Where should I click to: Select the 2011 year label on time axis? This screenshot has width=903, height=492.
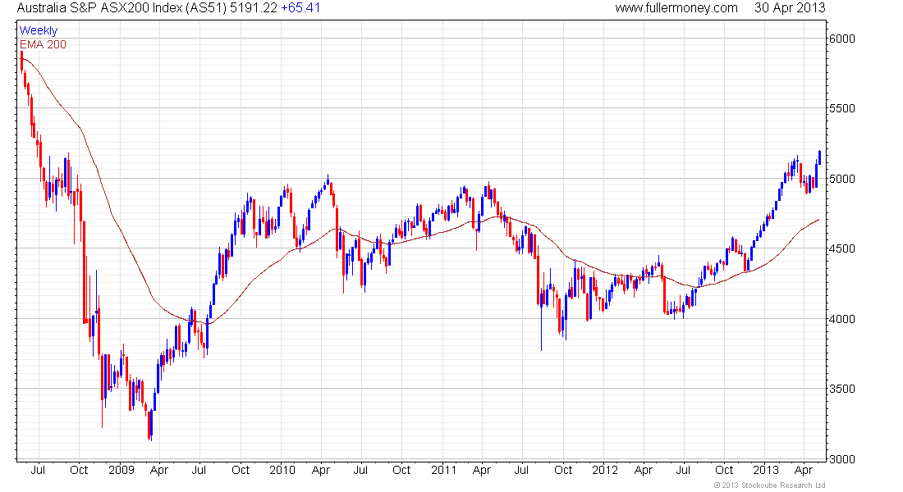click(443, 470)
